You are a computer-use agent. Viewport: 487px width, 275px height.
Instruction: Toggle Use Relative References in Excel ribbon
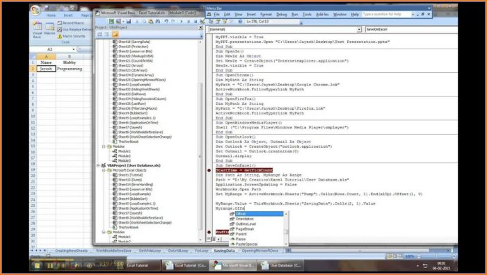coord(75,29)
